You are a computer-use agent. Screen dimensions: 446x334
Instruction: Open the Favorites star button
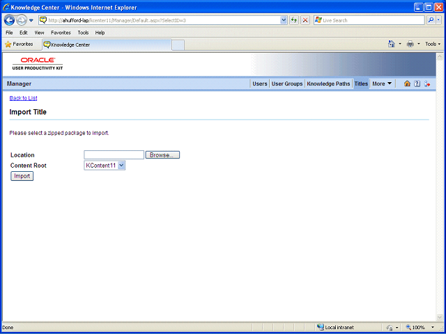[20, 45]
